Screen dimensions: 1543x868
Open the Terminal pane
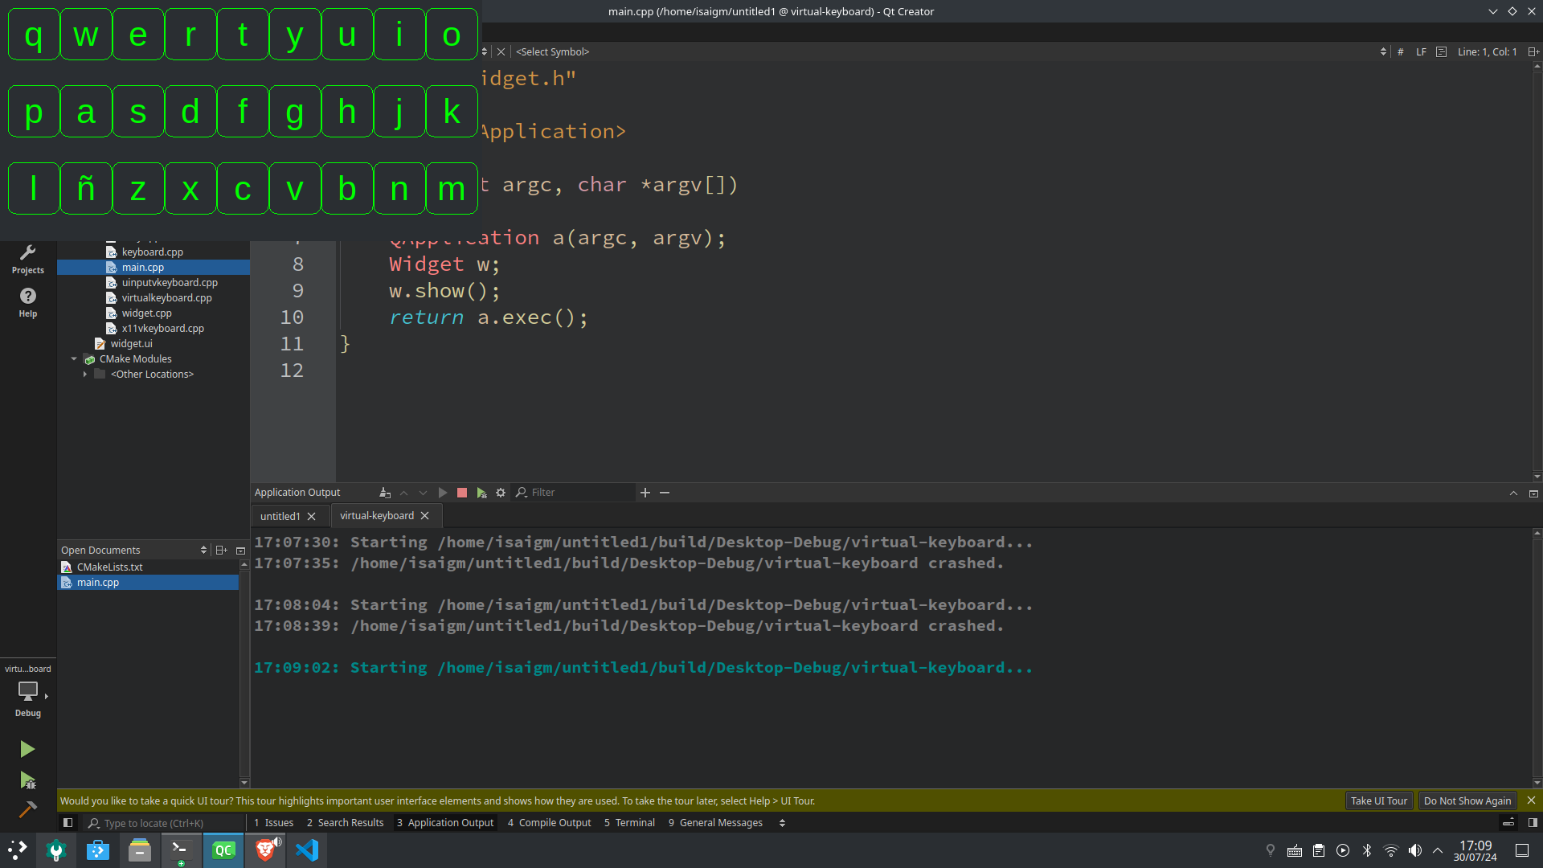(x=629, y=822)
